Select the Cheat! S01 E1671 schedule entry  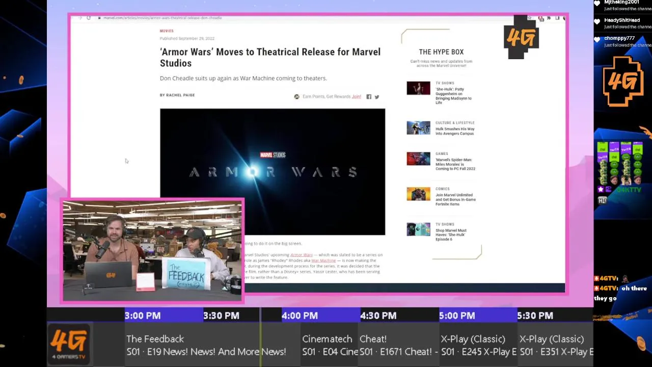tap(399, 345)
